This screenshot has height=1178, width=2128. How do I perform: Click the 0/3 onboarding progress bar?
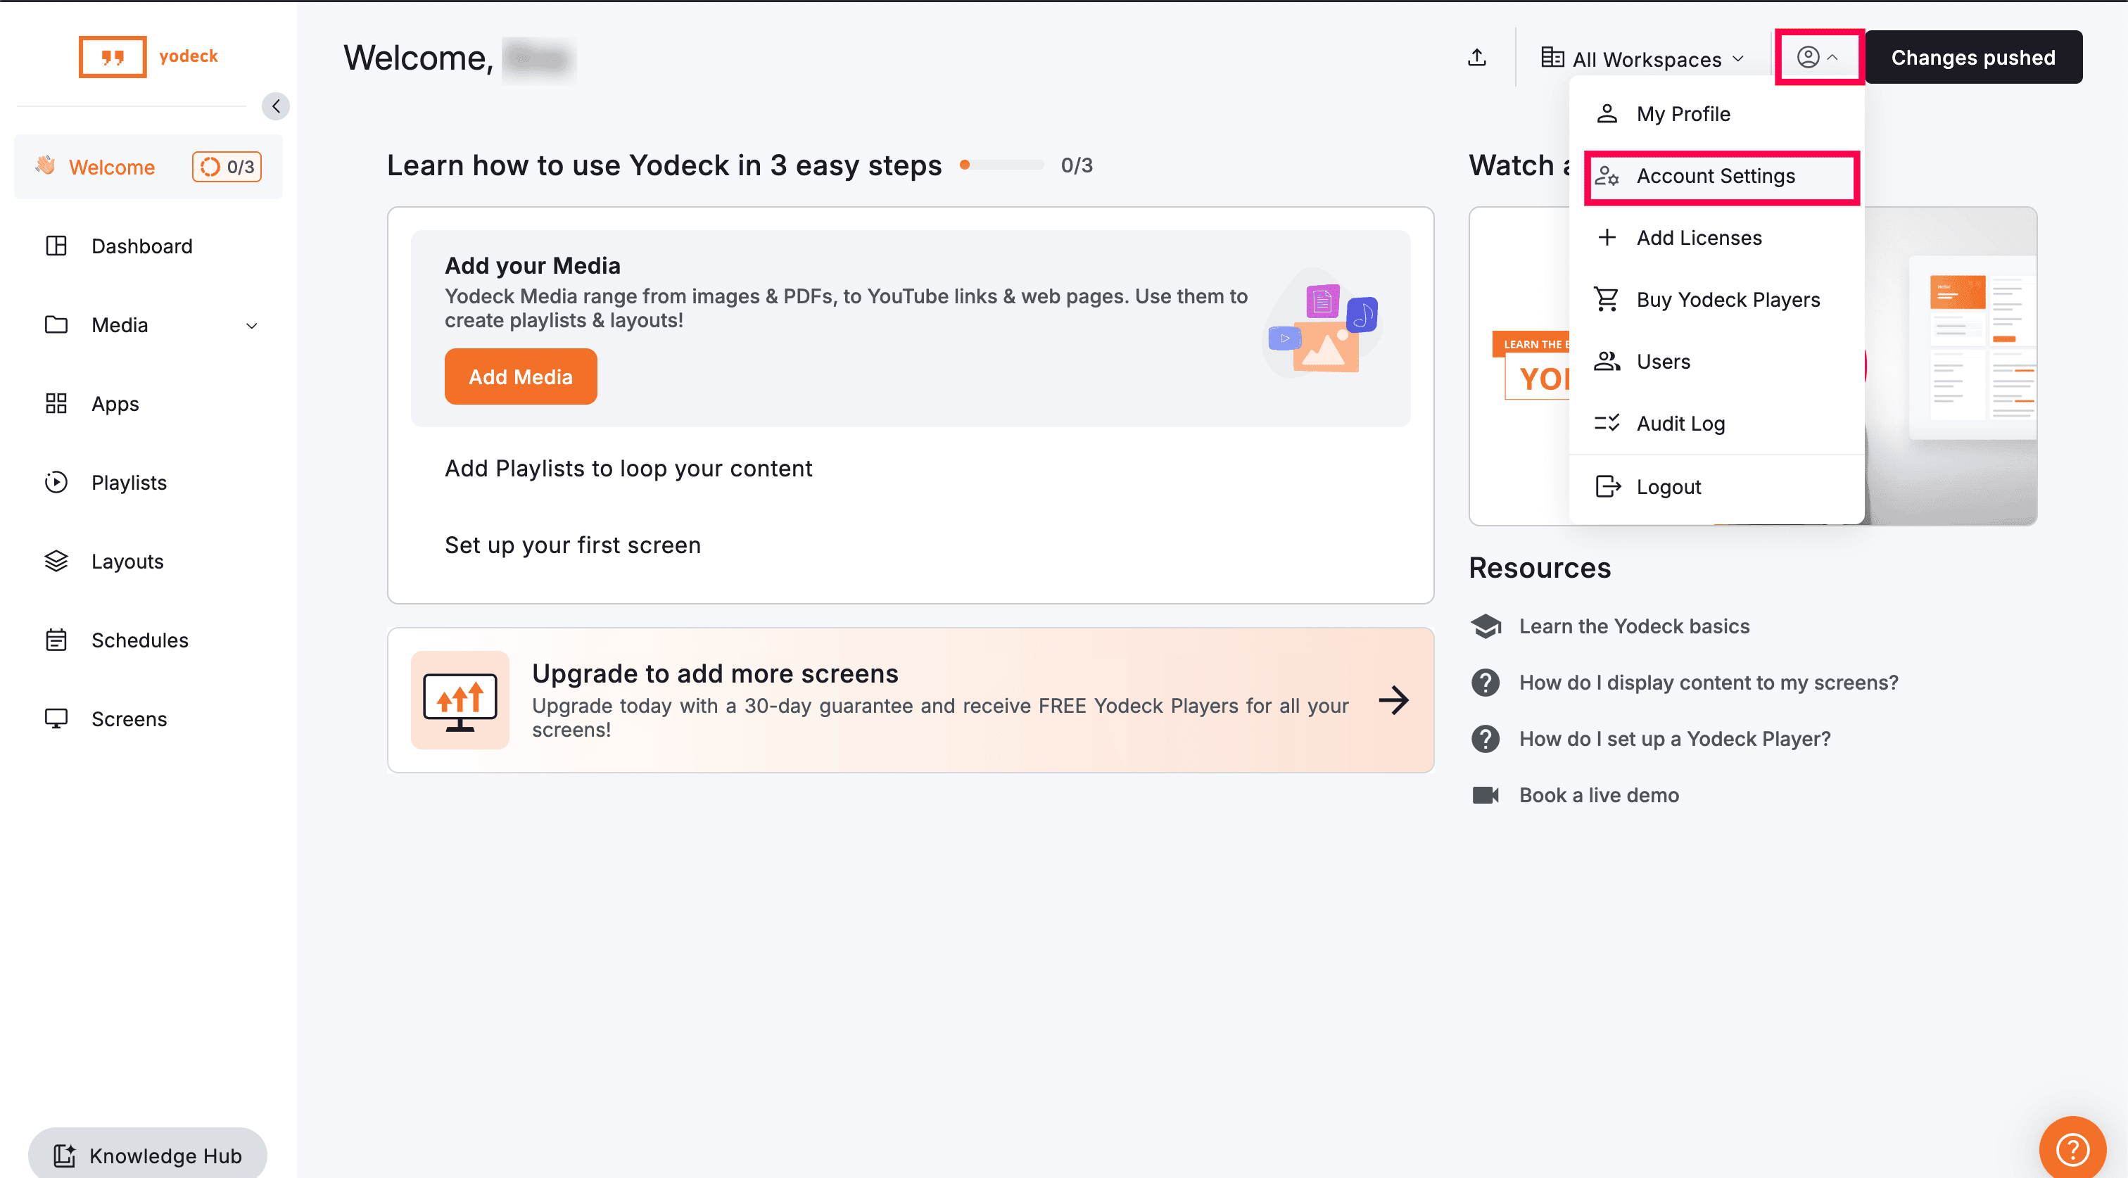(1002, 165)
